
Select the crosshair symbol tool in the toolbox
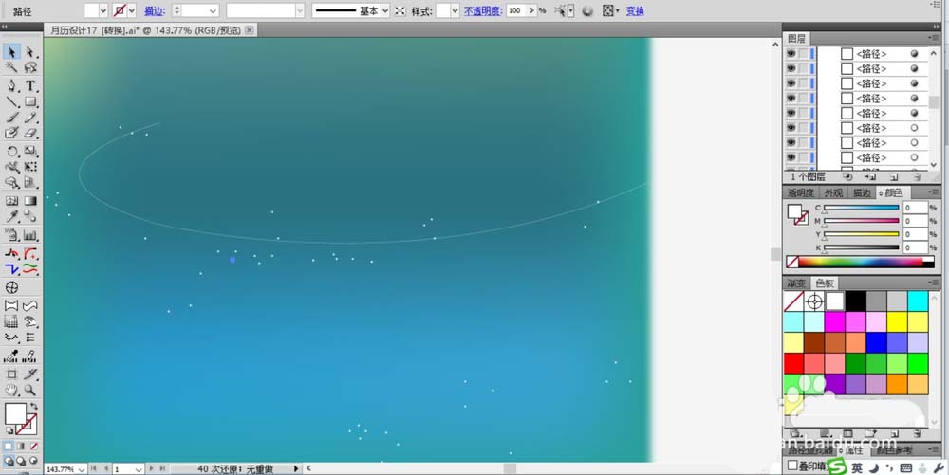click(11, 287)
